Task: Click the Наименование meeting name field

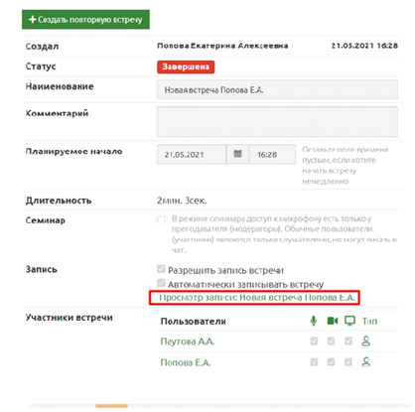Action: [x=277, y=89]
